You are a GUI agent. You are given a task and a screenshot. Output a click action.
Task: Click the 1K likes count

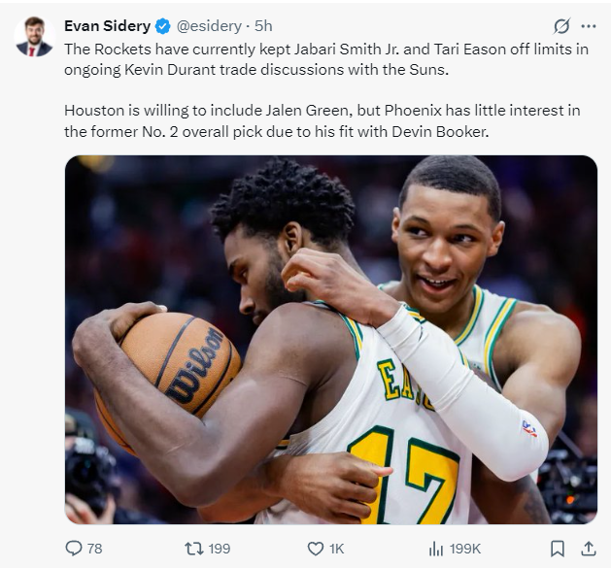[336, 549]
